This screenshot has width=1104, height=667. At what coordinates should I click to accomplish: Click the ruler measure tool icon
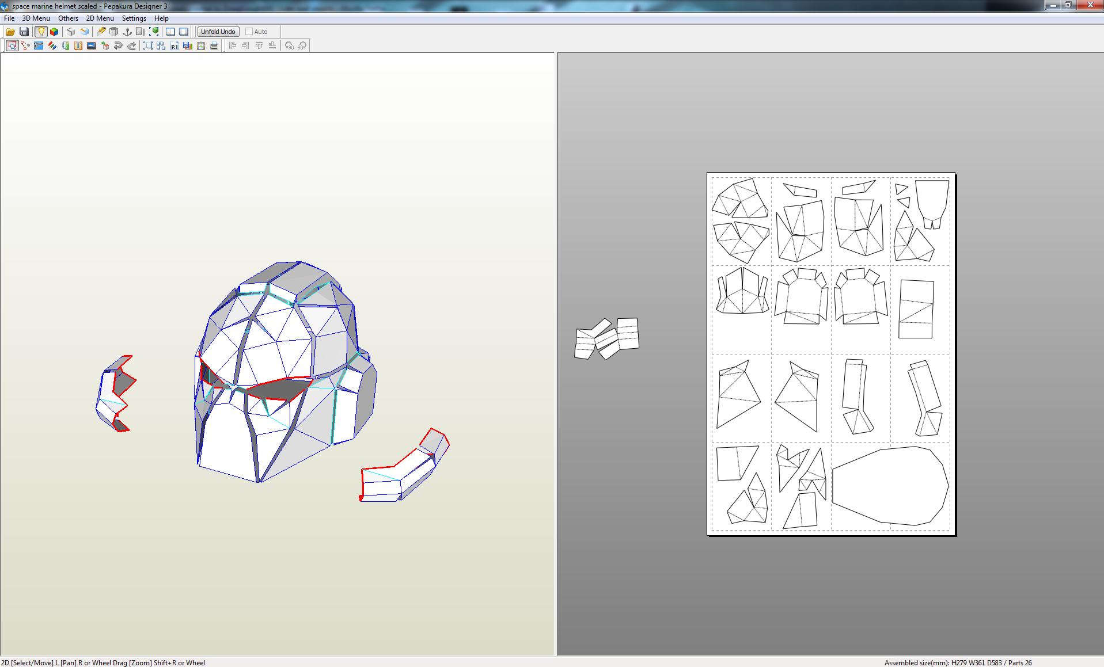tap(65, 45)
